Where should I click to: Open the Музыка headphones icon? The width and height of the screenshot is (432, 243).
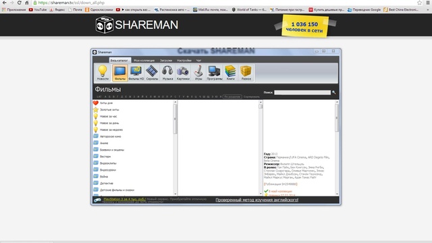[167, 73]
